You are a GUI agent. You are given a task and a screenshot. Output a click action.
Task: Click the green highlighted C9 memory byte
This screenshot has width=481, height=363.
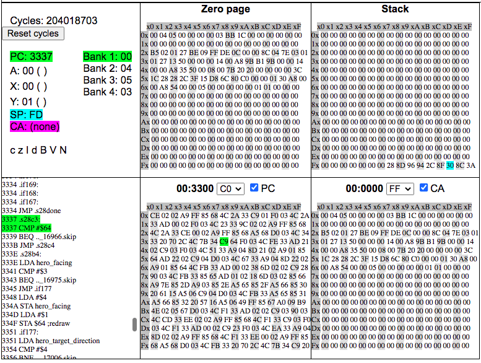coord(223,241)
